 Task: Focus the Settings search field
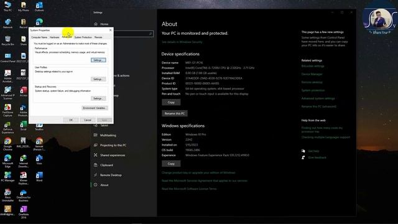pos(133,34)
